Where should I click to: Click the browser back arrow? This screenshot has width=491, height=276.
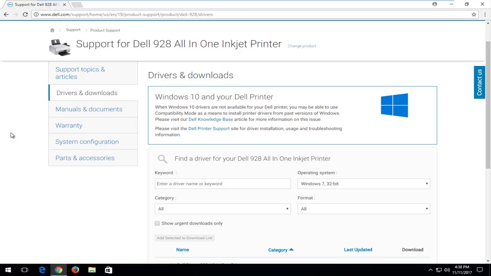[6, 15]
